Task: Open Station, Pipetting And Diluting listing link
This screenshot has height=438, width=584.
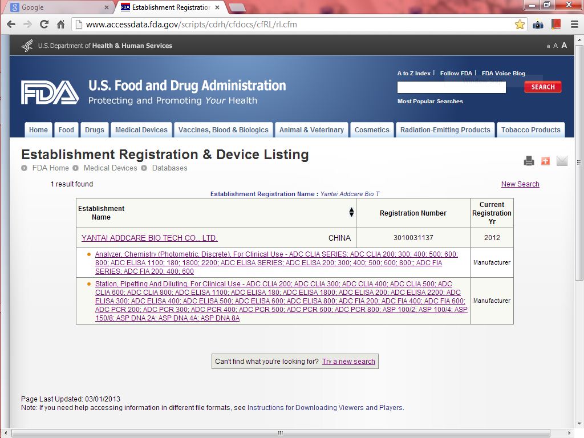Action: [x=281, y=301]
